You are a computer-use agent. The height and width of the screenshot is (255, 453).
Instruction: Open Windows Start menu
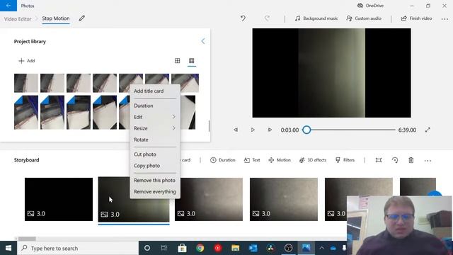click(x=8, y=248)
